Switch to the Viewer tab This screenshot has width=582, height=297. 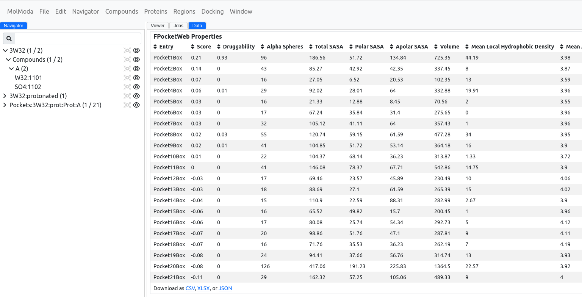point(157,26)
